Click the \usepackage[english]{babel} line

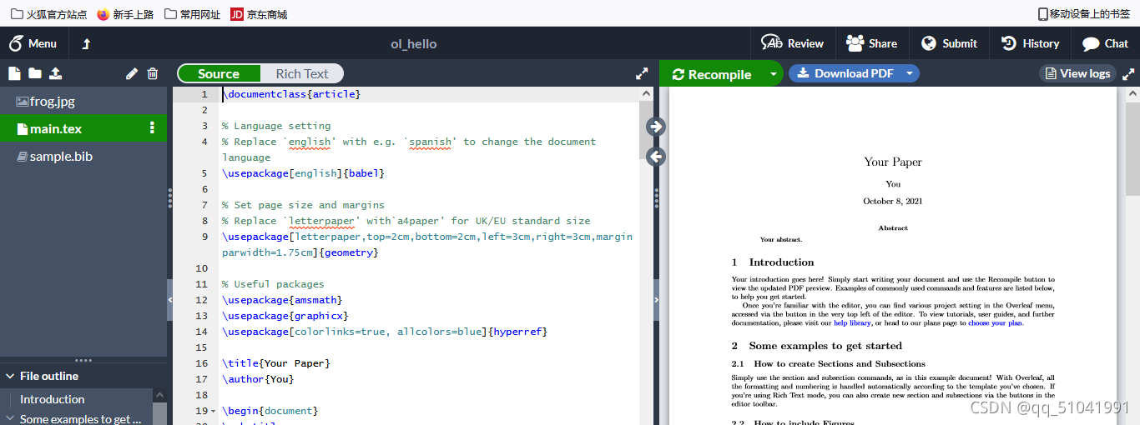click(x=303, y=173)
